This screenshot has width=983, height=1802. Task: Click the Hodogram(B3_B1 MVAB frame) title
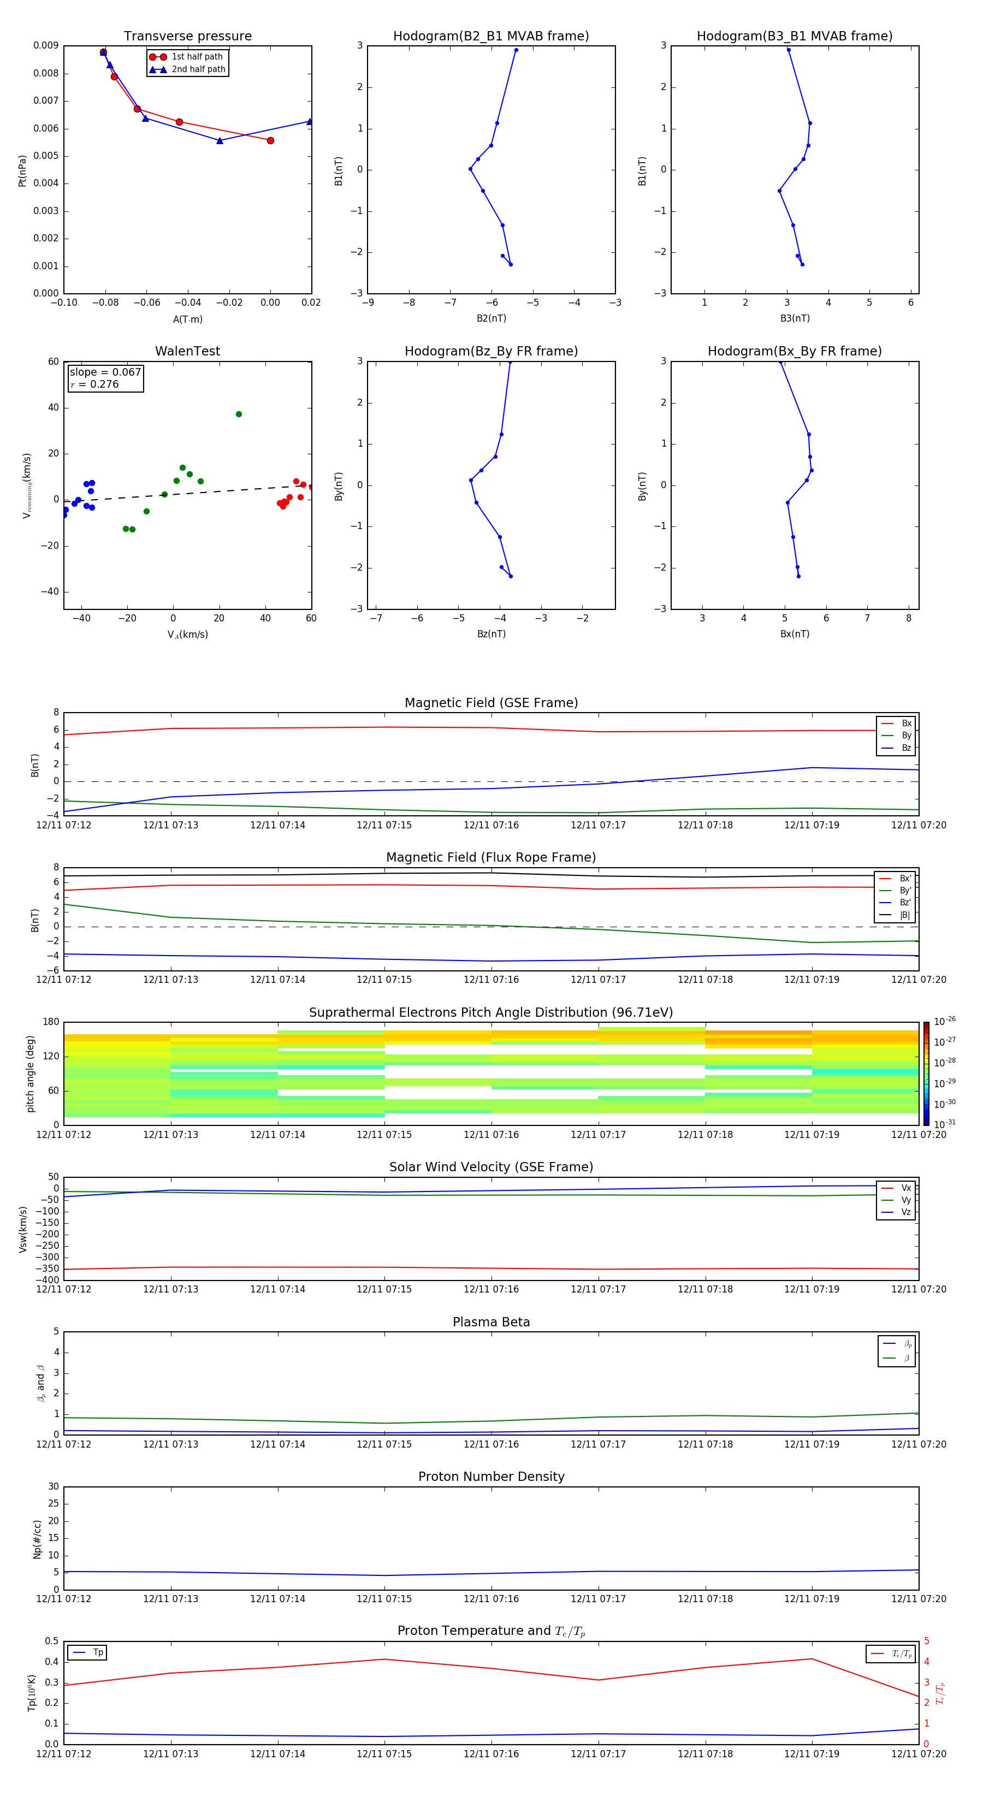795,37
